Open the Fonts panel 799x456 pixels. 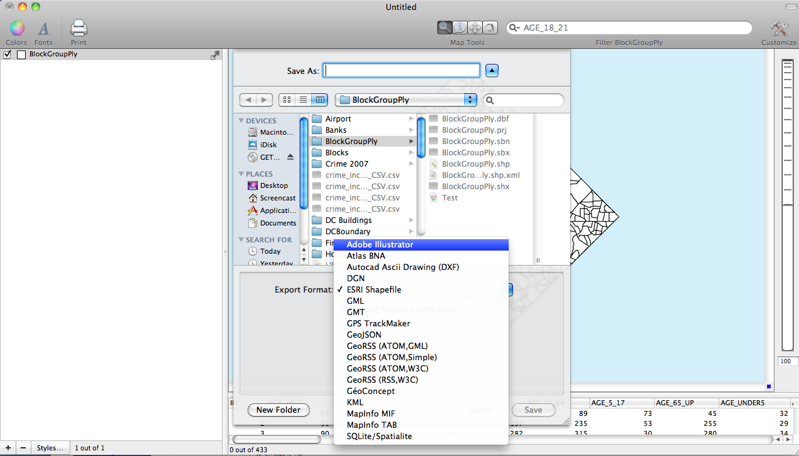(43, 28)
